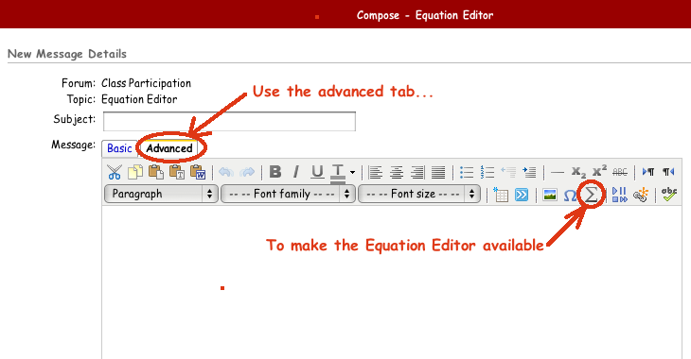Open the Sigma Equation Editor
691x359 pixels.
592,195
